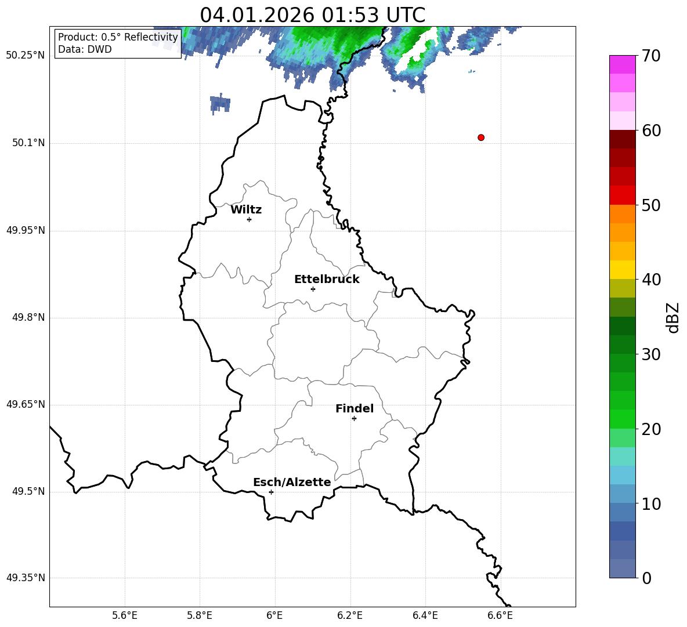The height and width of the screenshot is (627, 687).
Task: Click the 5.8°E longitude label
Action: [x=200, y=615]
